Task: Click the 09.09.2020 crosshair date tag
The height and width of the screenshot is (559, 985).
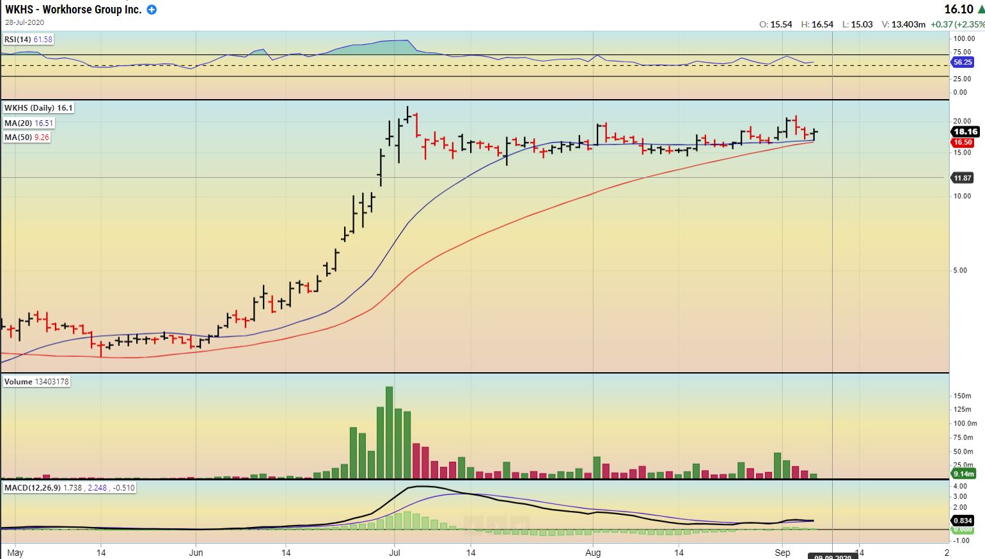Action: [x=832, y=556]
